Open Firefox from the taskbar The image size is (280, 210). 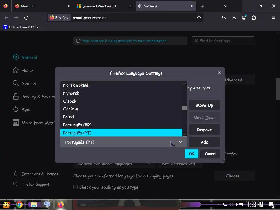[60, 205]
